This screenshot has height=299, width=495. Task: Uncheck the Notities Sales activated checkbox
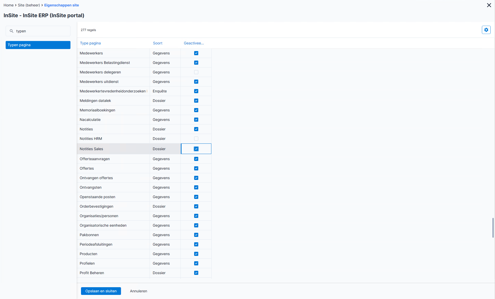click(x=196, y=149)
